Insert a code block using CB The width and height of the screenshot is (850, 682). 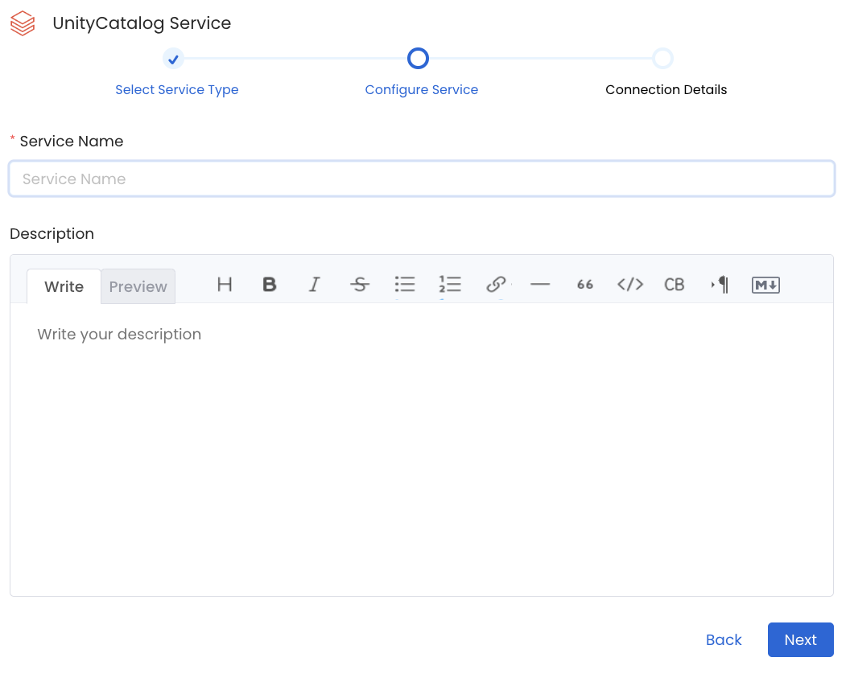[x=674, y=285]
